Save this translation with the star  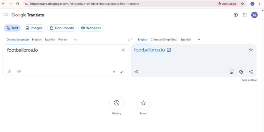(251, 50)
